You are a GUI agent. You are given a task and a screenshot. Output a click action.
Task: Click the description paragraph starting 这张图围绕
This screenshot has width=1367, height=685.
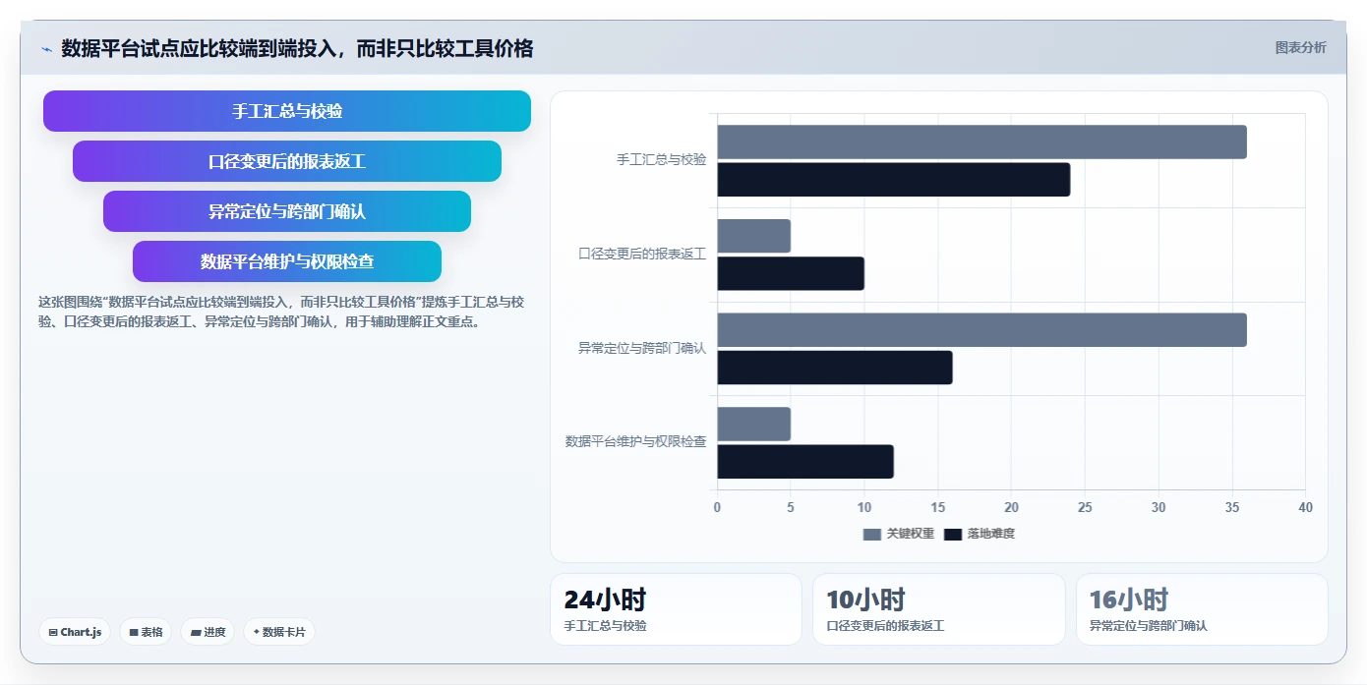click(x=281, y=312)
